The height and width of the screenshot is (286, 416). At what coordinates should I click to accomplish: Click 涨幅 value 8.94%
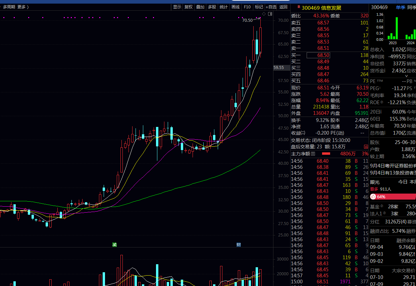pos(322,100)
